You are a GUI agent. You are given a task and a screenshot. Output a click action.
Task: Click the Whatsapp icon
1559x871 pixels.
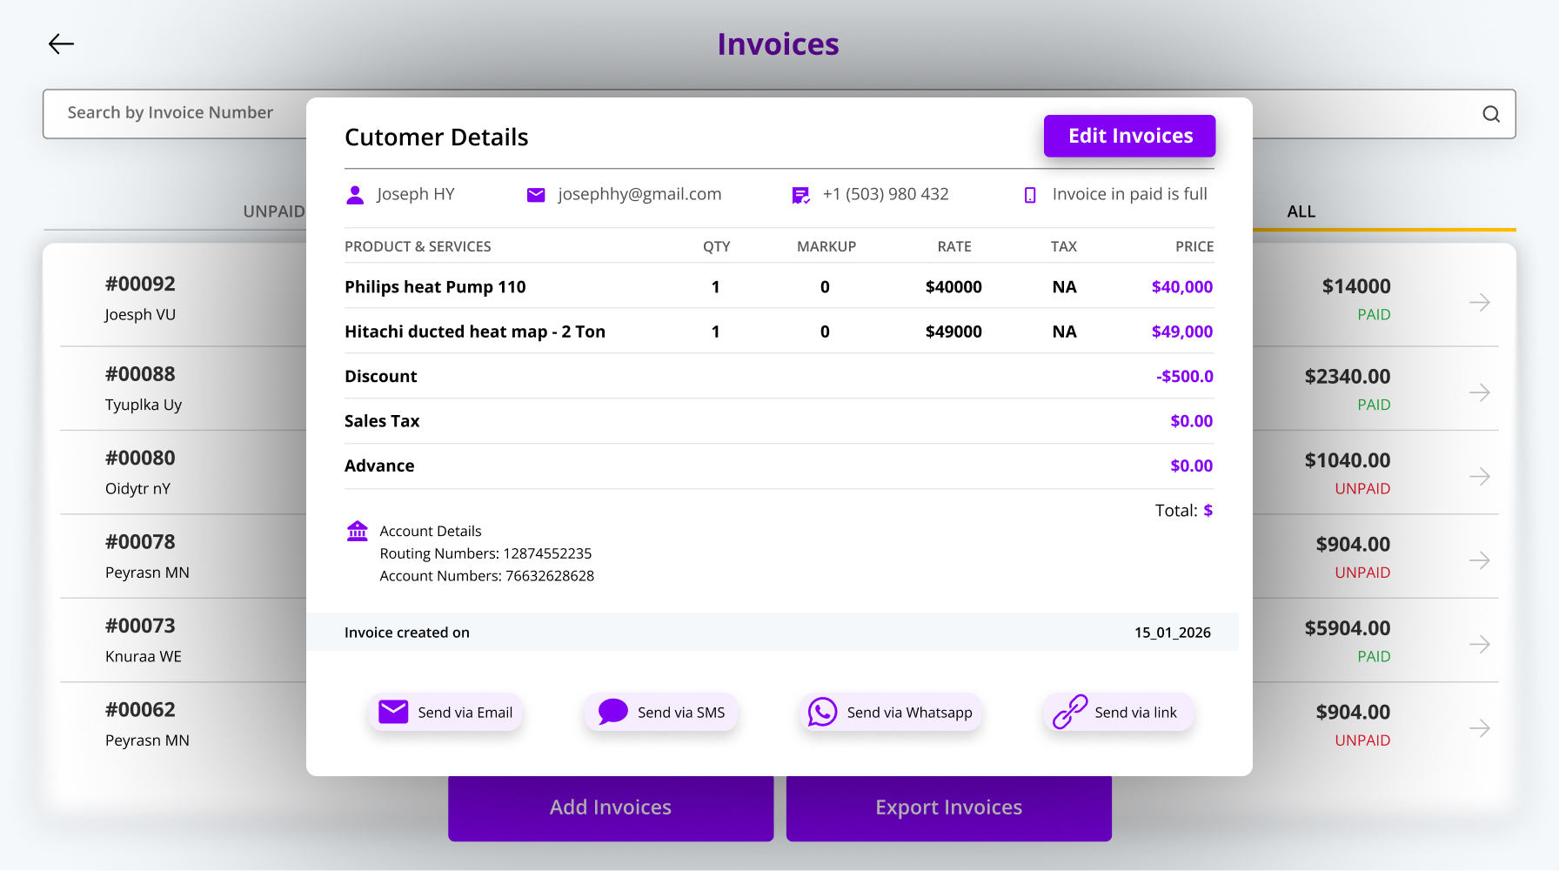[x=822, y=712]
